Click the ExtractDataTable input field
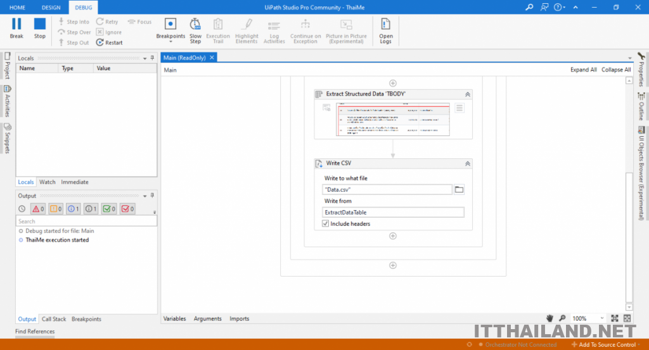Image resolution: width=649 pixels, height=350 pixels. pyautogui.click(x=393, y=213)
